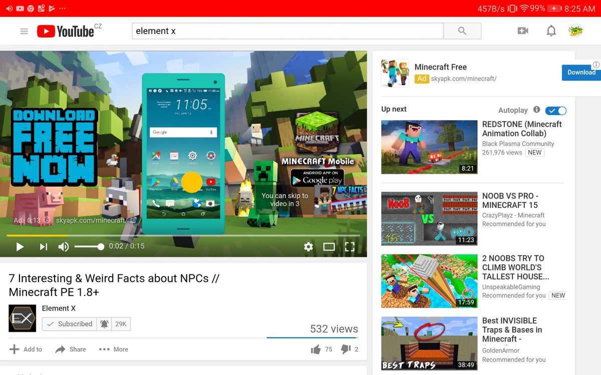Viewport: 601px width, 375px height.
Task: Open ad choices info icon by Download
Action: click(x=596, y=65)
